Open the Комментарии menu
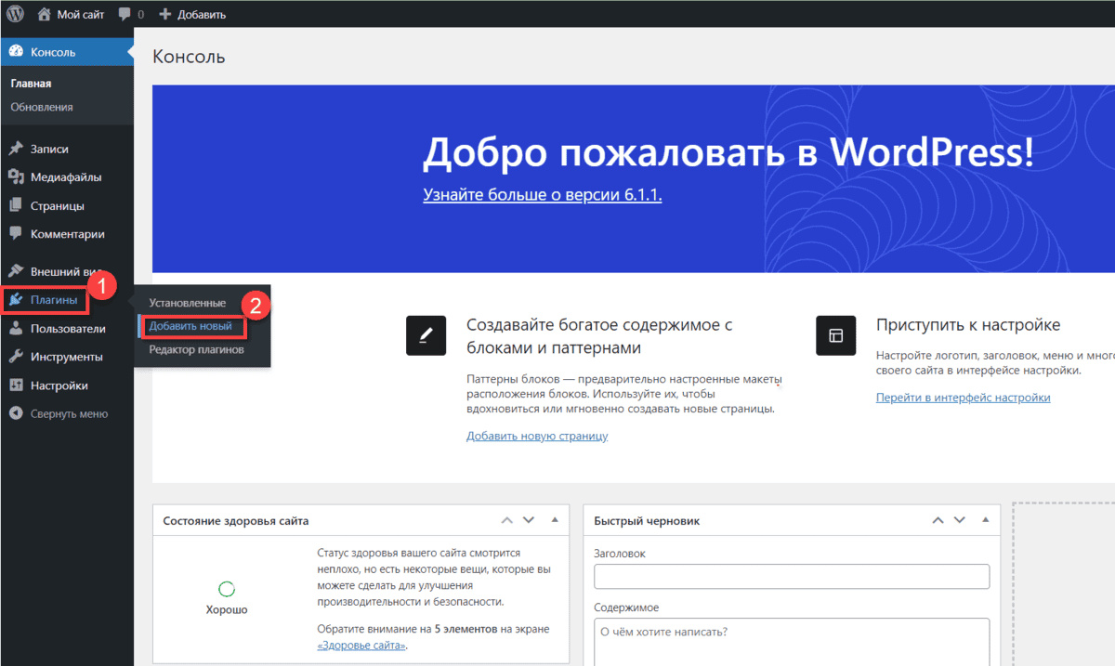The height and width of the screenshot is (666, 1115). click(x=67, y=234)
